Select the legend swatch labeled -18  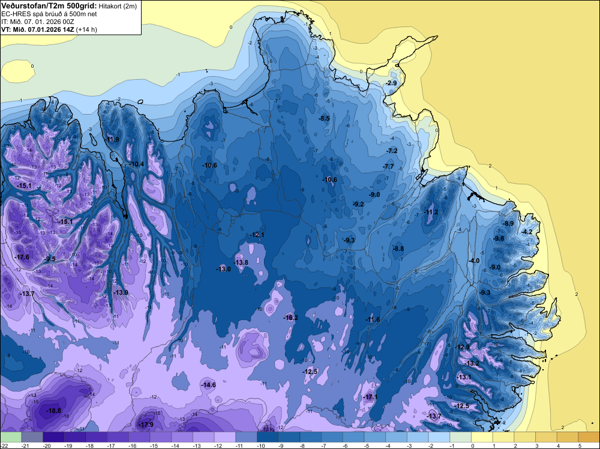tap(97, 437)
